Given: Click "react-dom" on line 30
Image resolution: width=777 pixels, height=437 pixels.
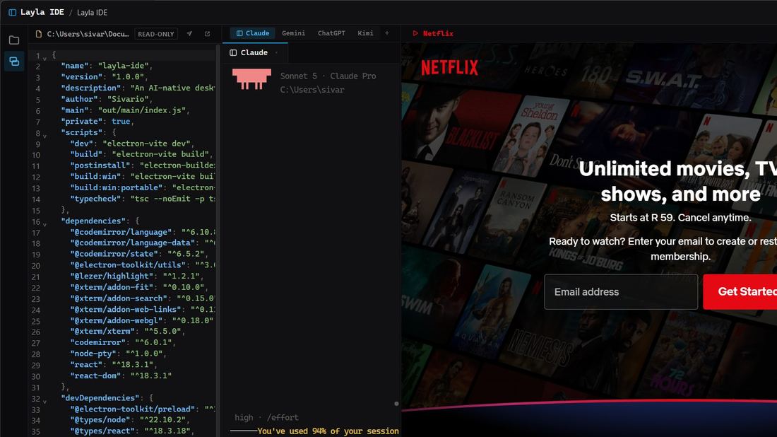Looking at the screenshot, I should click(95, 375).
